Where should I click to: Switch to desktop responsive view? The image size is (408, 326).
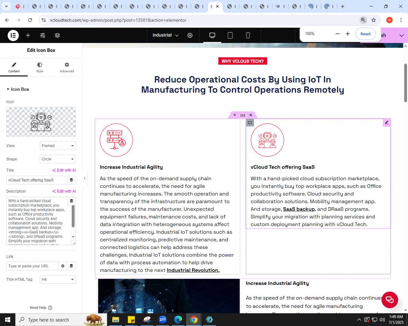[212, 35]
